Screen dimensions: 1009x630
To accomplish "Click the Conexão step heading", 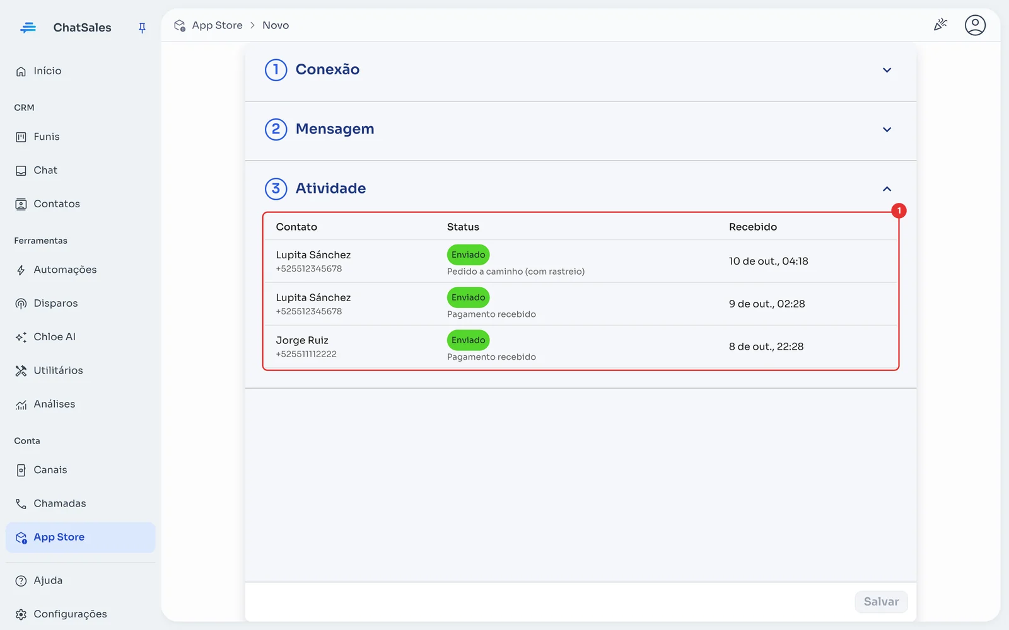I will [327, 69].
